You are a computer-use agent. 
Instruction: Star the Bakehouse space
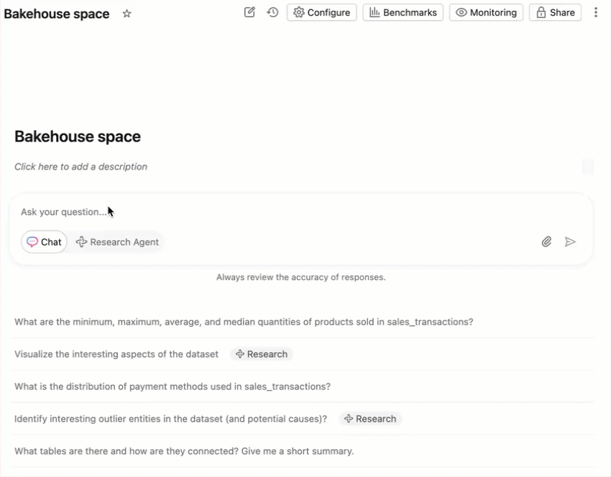click(x=127, y=13)
